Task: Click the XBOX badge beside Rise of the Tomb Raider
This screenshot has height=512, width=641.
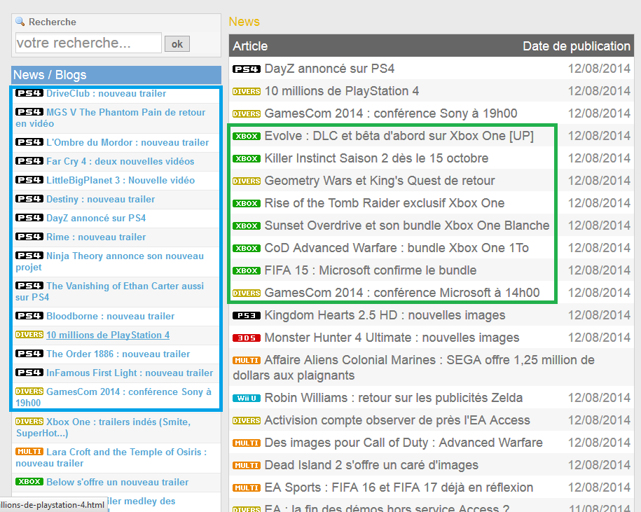Action: coord(247,204)
